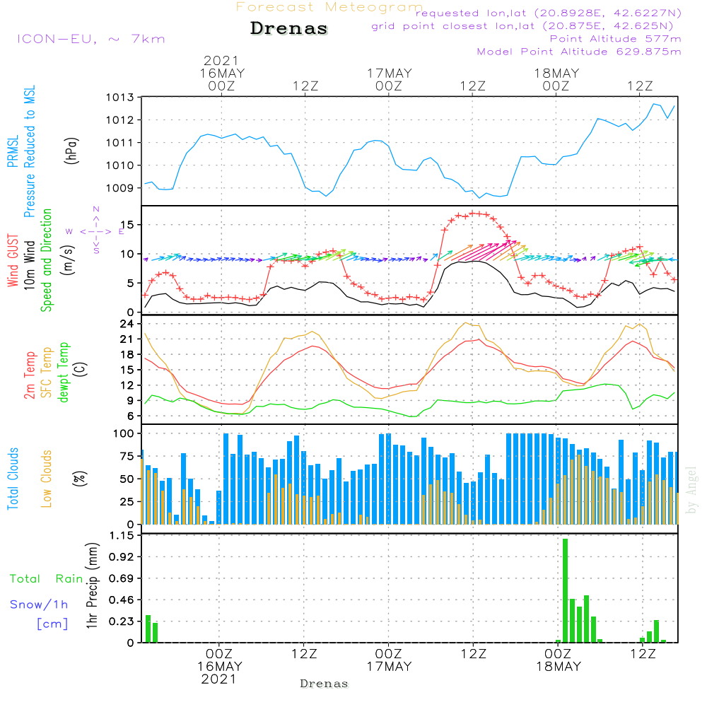Click the Total Rain legend label
The width and height of the screenshot is (707, 707).
coord(47,579)
